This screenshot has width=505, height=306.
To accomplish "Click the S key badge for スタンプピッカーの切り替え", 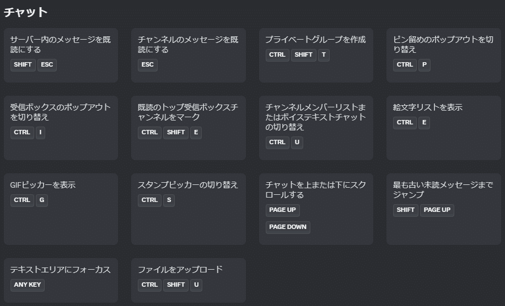I will 169,200.
